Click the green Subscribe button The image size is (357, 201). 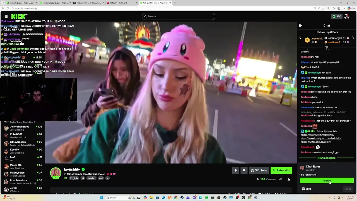click(281, 170)
